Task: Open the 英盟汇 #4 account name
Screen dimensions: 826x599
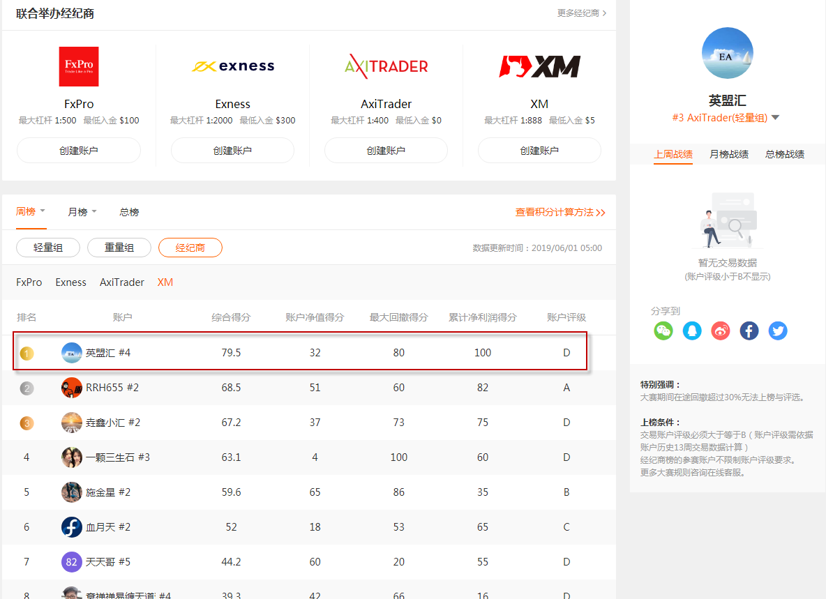Action: 108,353
